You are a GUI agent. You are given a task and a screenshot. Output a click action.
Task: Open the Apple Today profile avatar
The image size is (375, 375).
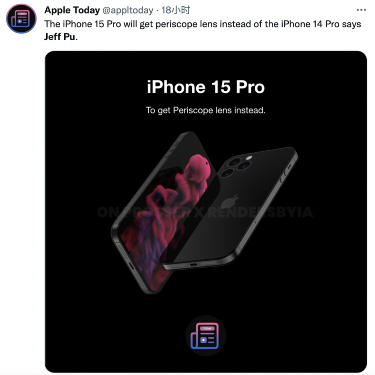tap(21, 18)
